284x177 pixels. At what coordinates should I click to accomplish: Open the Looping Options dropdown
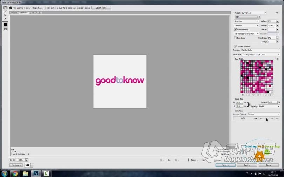264,114
